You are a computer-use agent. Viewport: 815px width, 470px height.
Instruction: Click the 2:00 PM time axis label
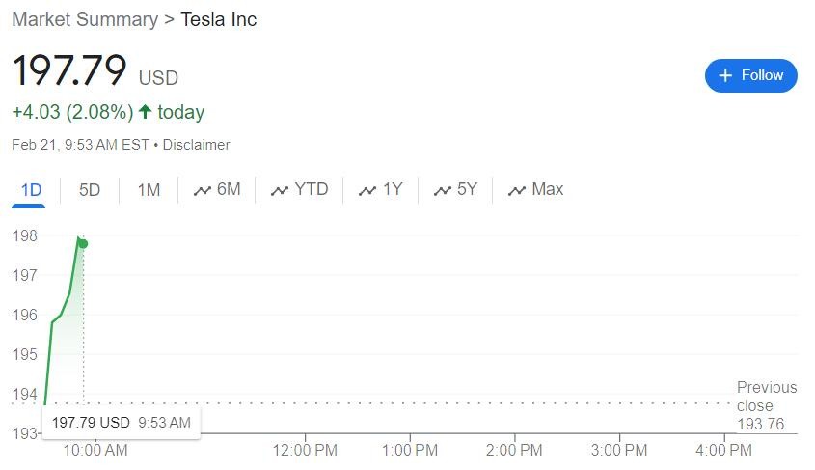[x=514, y=450]
